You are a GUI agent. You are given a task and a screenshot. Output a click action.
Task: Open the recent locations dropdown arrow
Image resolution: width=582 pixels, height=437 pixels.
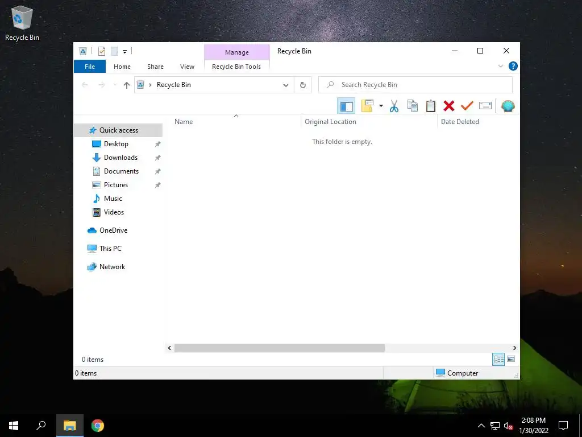tap(115, 85)
